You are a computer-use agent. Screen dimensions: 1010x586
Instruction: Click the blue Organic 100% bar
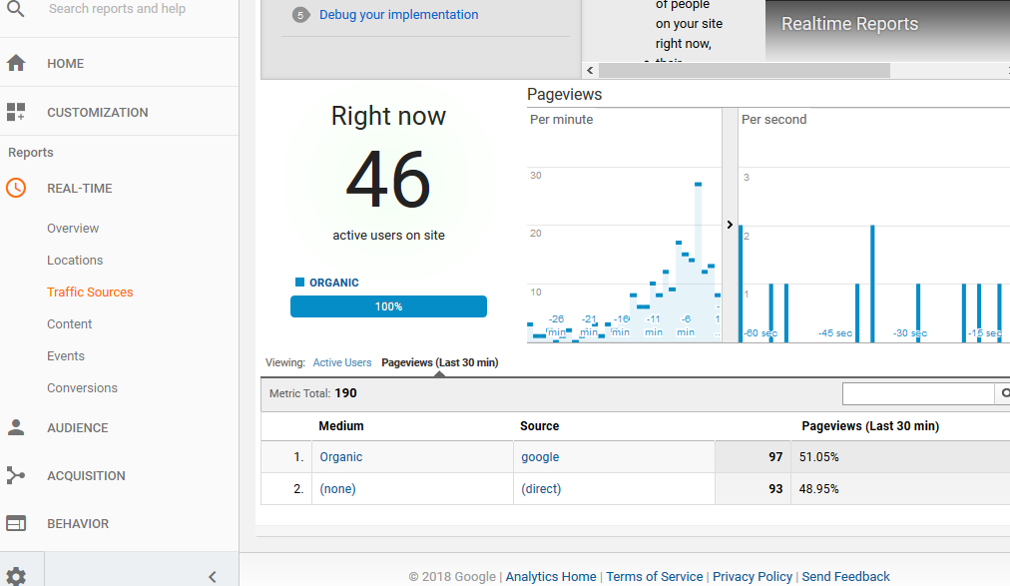388,306
